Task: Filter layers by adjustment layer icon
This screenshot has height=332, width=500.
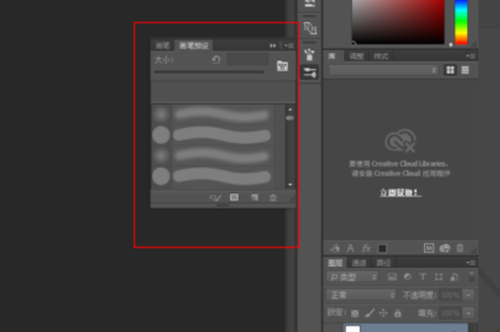Action: (407, 277)
